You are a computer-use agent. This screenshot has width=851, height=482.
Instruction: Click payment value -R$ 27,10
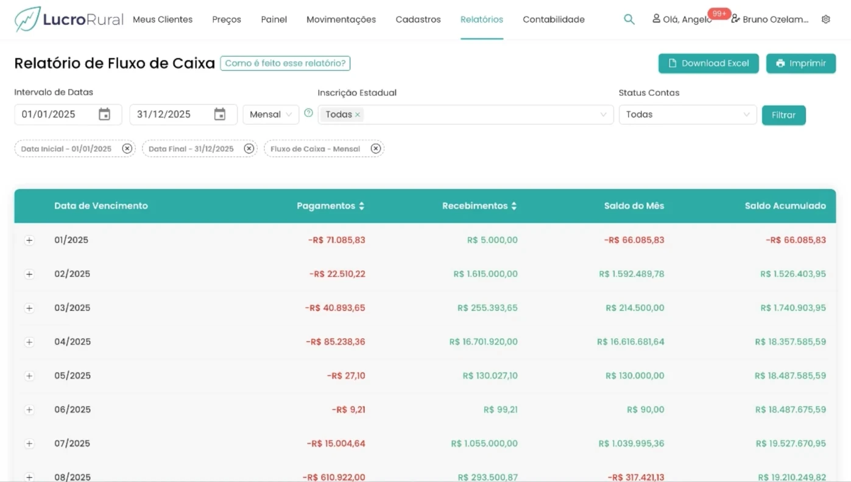346,376
